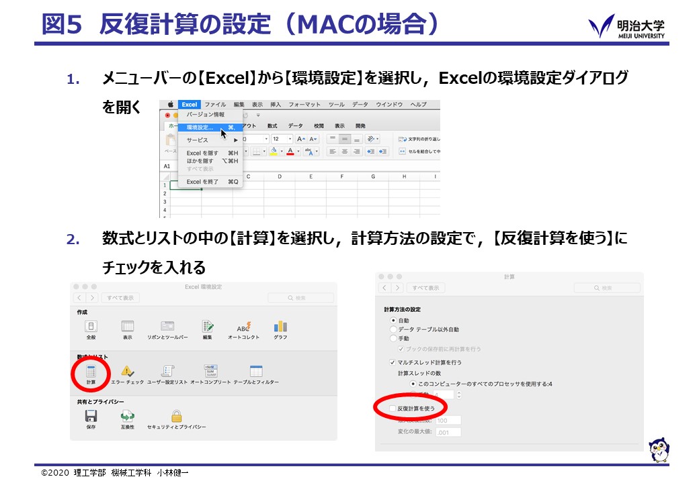Select バージョン情報 from Excel menu

210,115
